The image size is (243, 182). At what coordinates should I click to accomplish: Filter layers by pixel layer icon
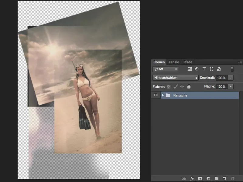(x=190, y=69)
